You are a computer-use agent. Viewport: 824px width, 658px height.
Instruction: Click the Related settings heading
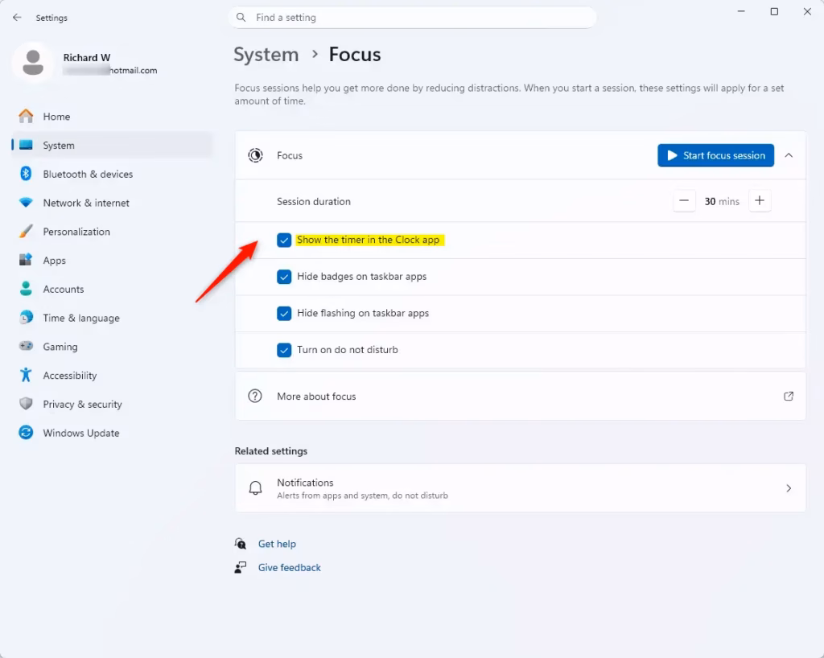coord(270,451)
